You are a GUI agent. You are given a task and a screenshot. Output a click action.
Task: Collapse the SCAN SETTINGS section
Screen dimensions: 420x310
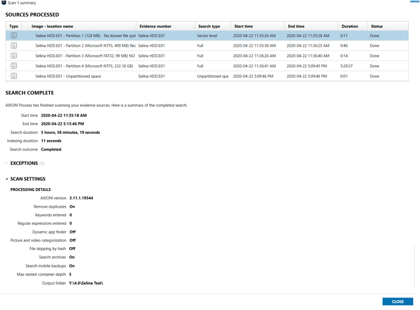6,179
